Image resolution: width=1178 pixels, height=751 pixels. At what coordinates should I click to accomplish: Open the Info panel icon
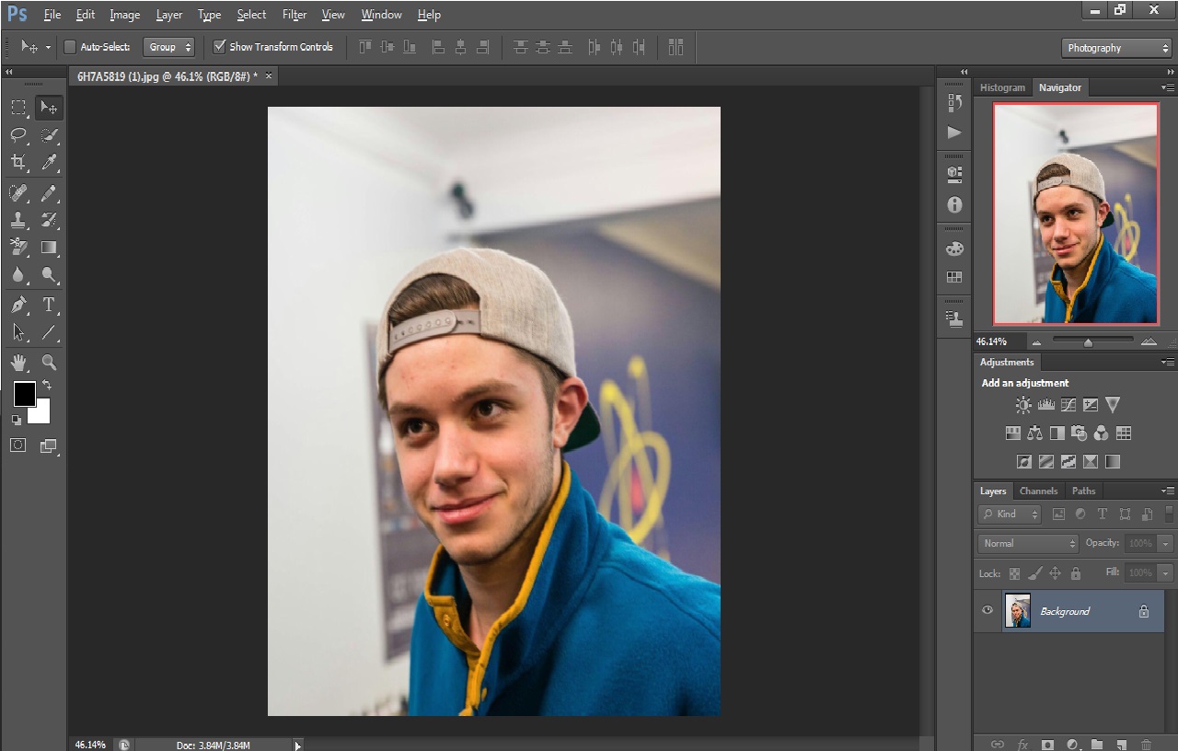point(954,204)
